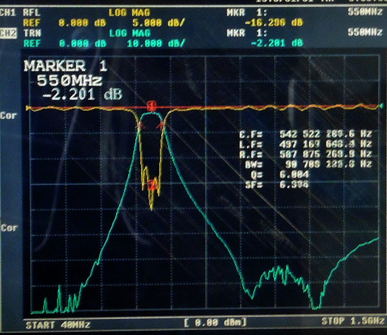Screen dimensions: 387x335
Task: Select the RFL measurement label
Action: point(31,12)
